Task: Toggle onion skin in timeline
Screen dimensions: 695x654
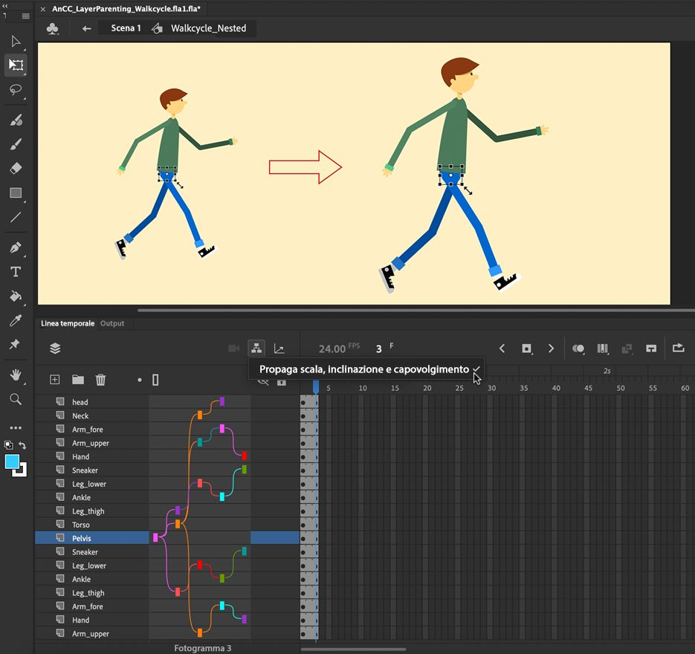Action: [578, 348]
